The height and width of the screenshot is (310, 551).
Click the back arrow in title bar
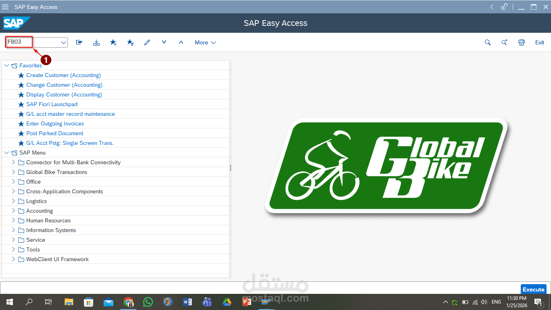point(492,7)
